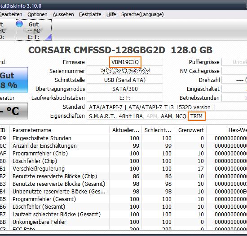Click current value 86 in row B2
The height and width of the screenshot is (236, 247).
point(136,176)
